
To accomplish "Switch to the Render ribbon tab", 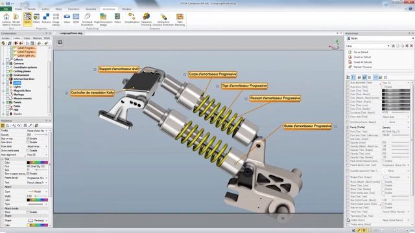I will click(32, 9).
